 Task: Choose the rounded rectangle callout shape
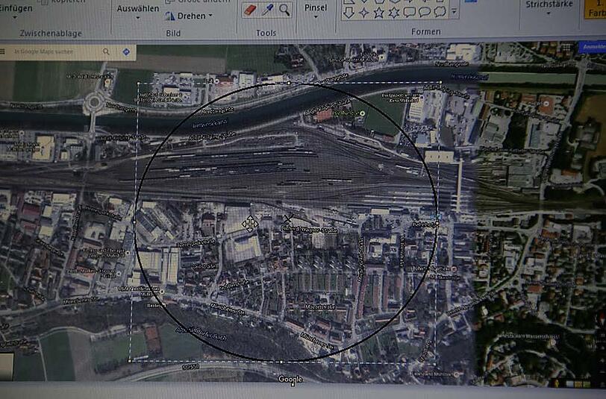(409, 12)
